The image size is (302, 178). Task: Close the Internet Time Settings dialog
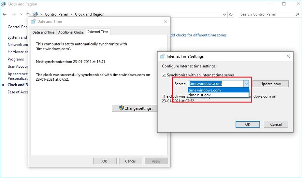tap(288, 56)
